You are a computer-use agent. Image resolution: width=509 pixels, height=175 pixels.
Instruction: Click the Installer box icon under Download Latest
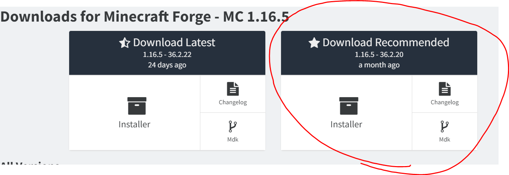pyautogui.click(x=137, y=106)
